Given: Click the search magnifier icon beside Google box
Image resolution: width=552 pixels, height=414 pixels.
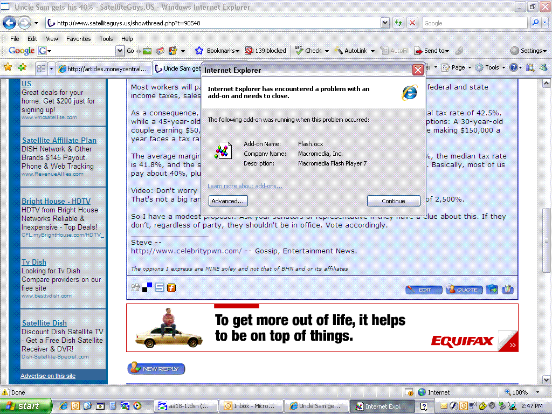Looking at the screenshot, I should [x=535, y=23].
